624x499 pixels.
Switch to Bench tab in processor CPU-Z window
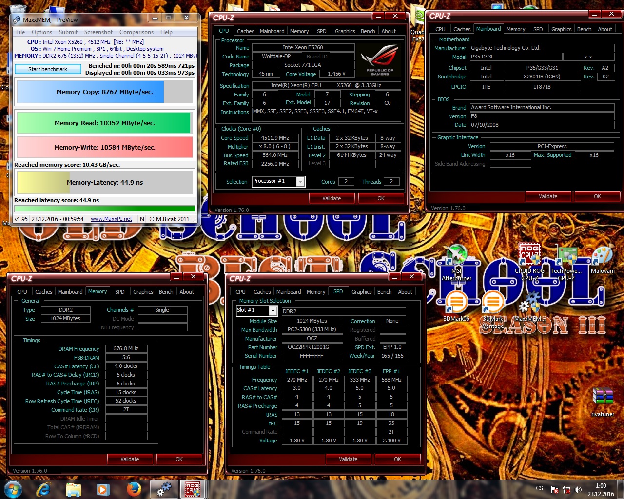click(x=368, y=31)
